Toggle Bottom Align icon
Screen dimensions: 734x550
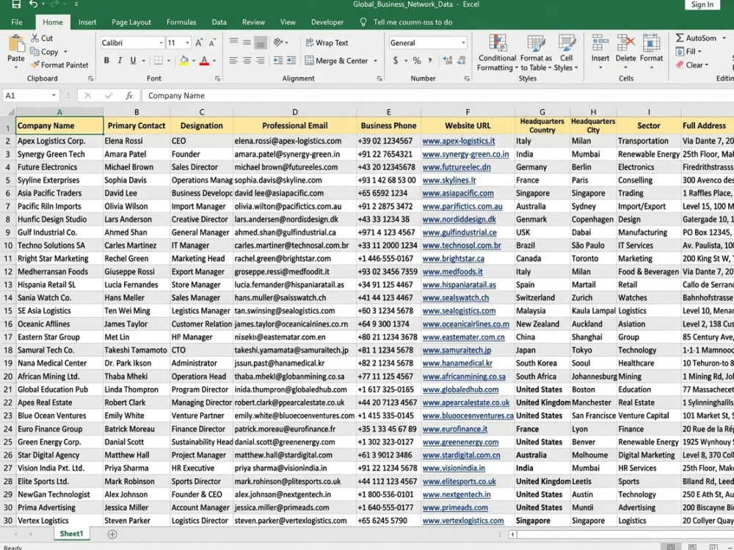pos(261,43)
